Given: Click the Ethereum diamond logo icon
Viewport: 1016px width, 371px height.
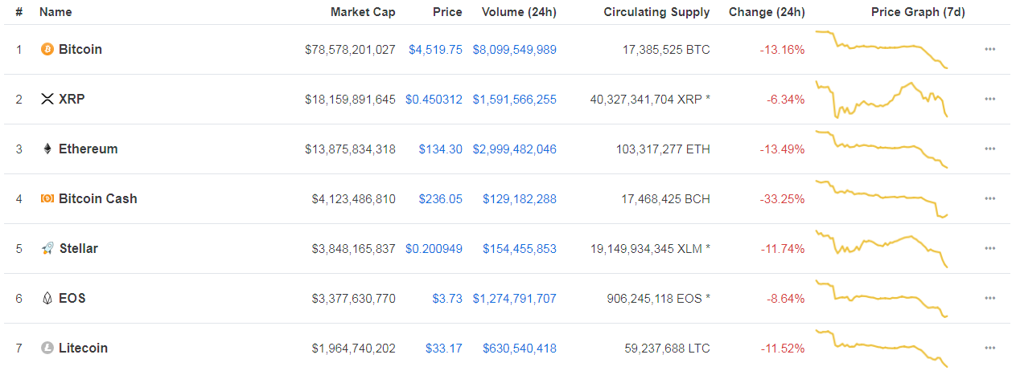Looking at the screenshot, I should pyautogui.click(x=47, y=149).
